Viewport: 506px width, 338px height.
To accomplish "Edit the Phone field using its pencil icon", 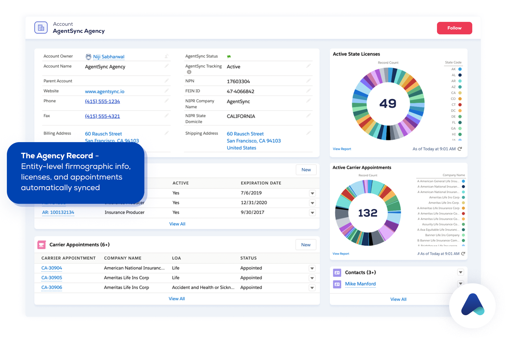I will pyautogui.click(x=166, y=101).
